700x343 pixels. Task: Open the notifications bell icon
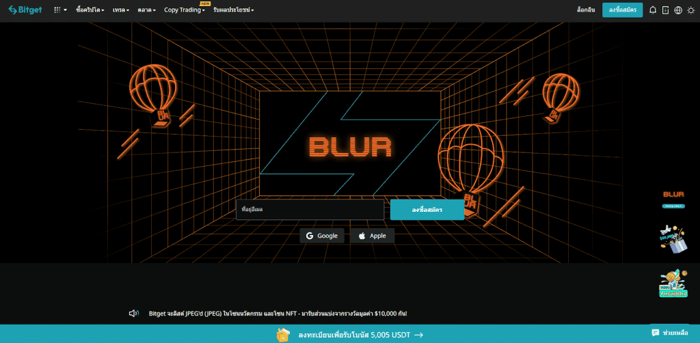653,10
